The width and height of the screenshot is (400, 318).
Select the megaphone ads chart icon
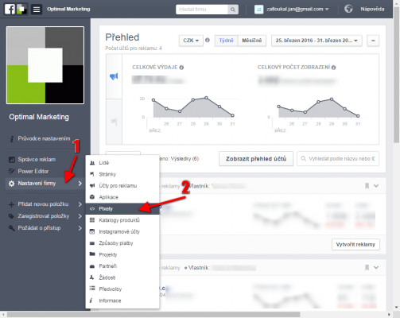[114, 76]
